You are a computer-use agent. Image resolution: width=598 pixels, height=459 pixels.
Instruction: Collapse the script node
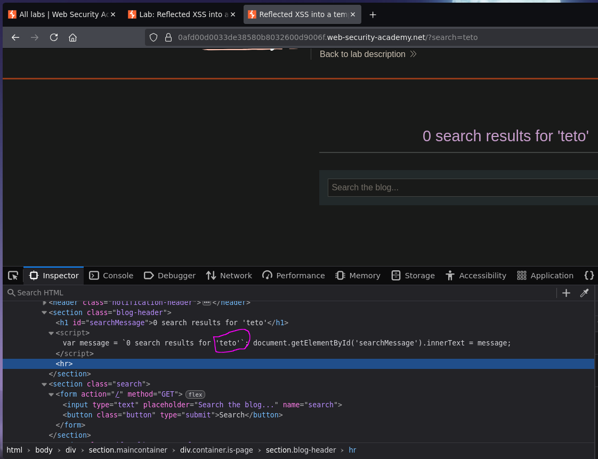point(51,333)
